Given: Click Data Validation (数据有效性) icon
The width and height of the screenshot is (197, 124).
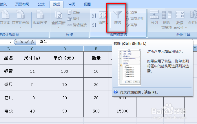Looking at the screenshot, I should [180, 15].
